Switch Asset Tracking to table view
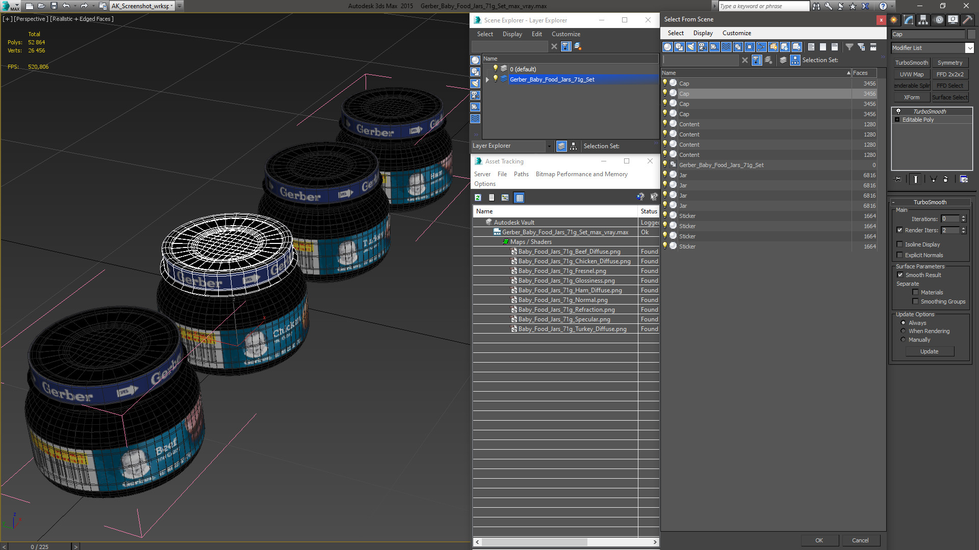Screen dimensions: 979x550 pos(519,198)
